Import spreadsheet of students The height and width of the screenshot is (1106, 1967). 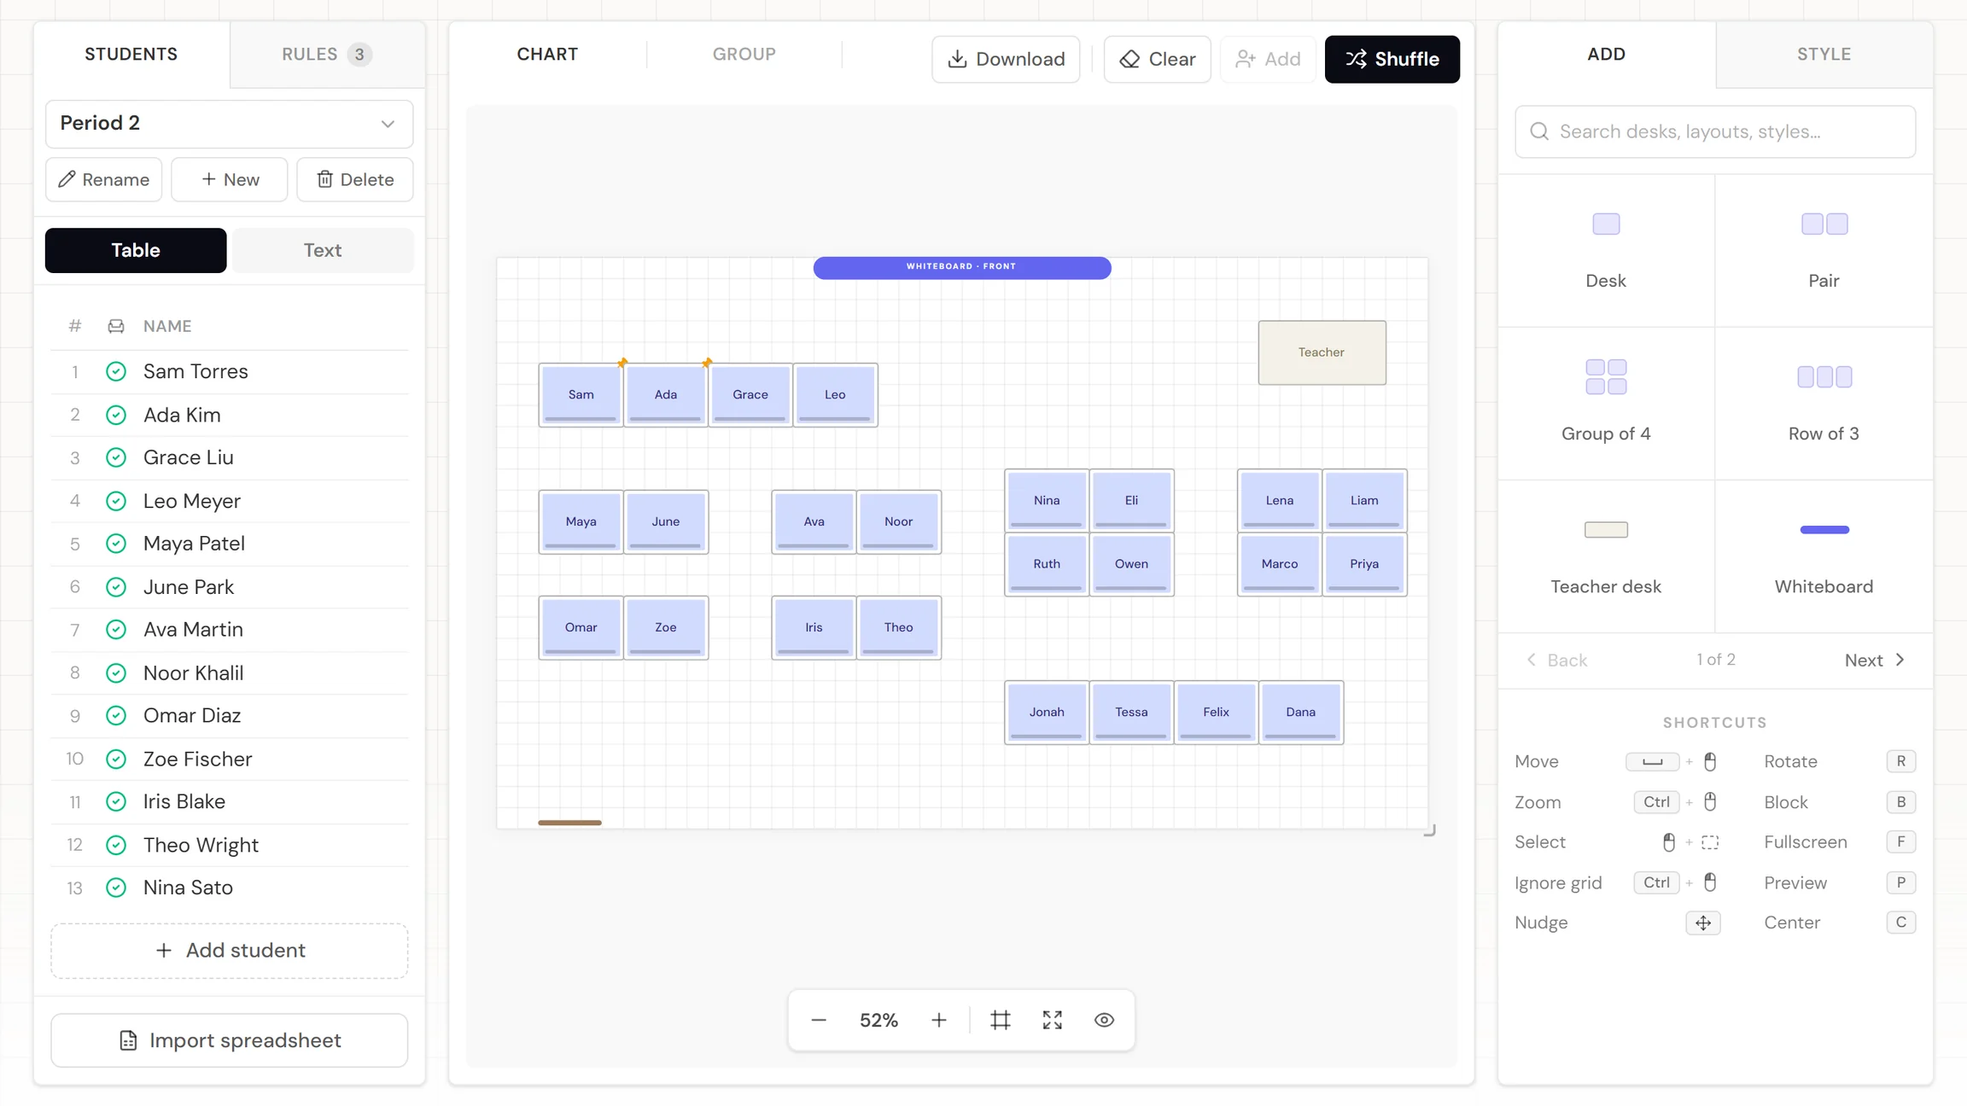tap(230, 1040)
